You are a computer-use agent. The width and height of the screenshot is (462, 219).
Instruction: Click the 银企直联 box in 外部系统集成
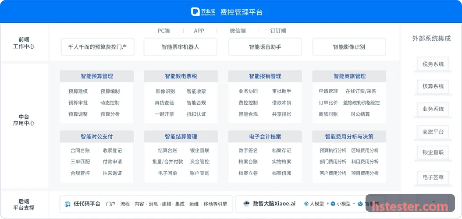click(x=433, y=152)
